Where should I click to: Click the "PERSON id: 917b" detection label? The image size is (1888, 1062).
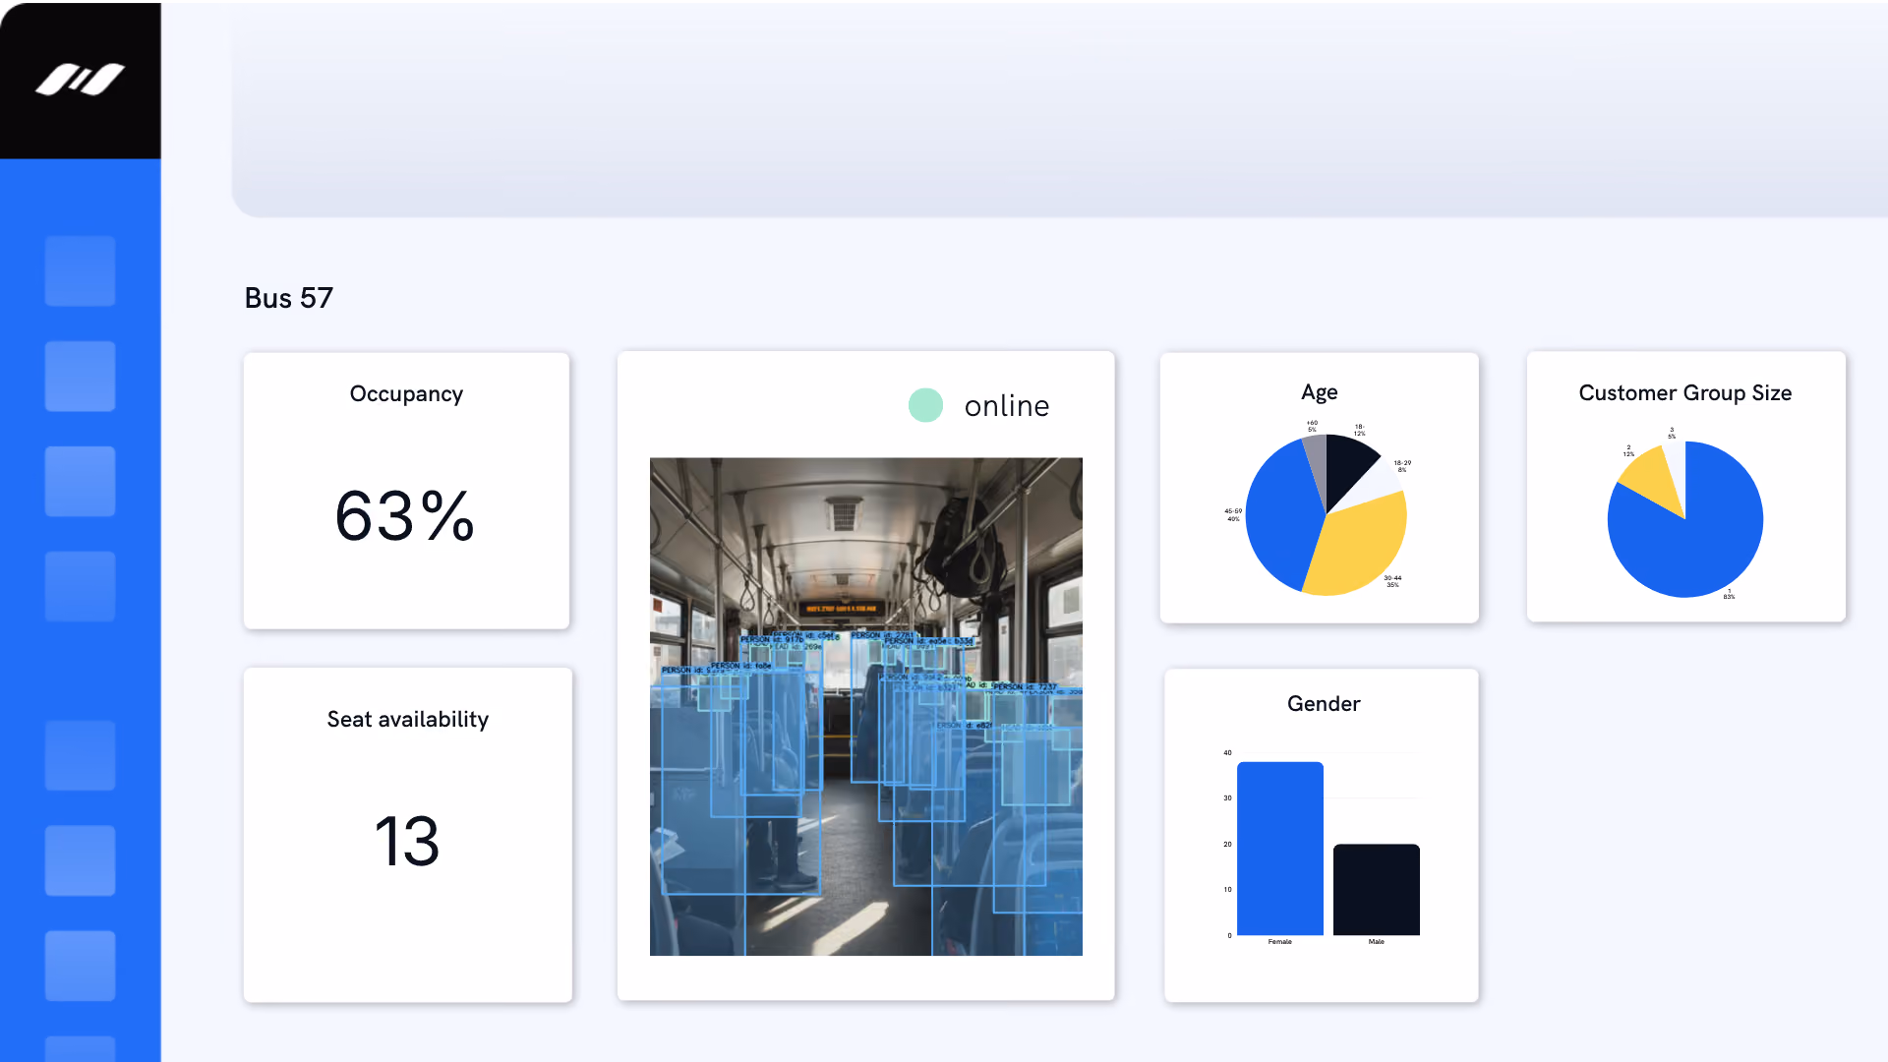(x=771, y=639)
